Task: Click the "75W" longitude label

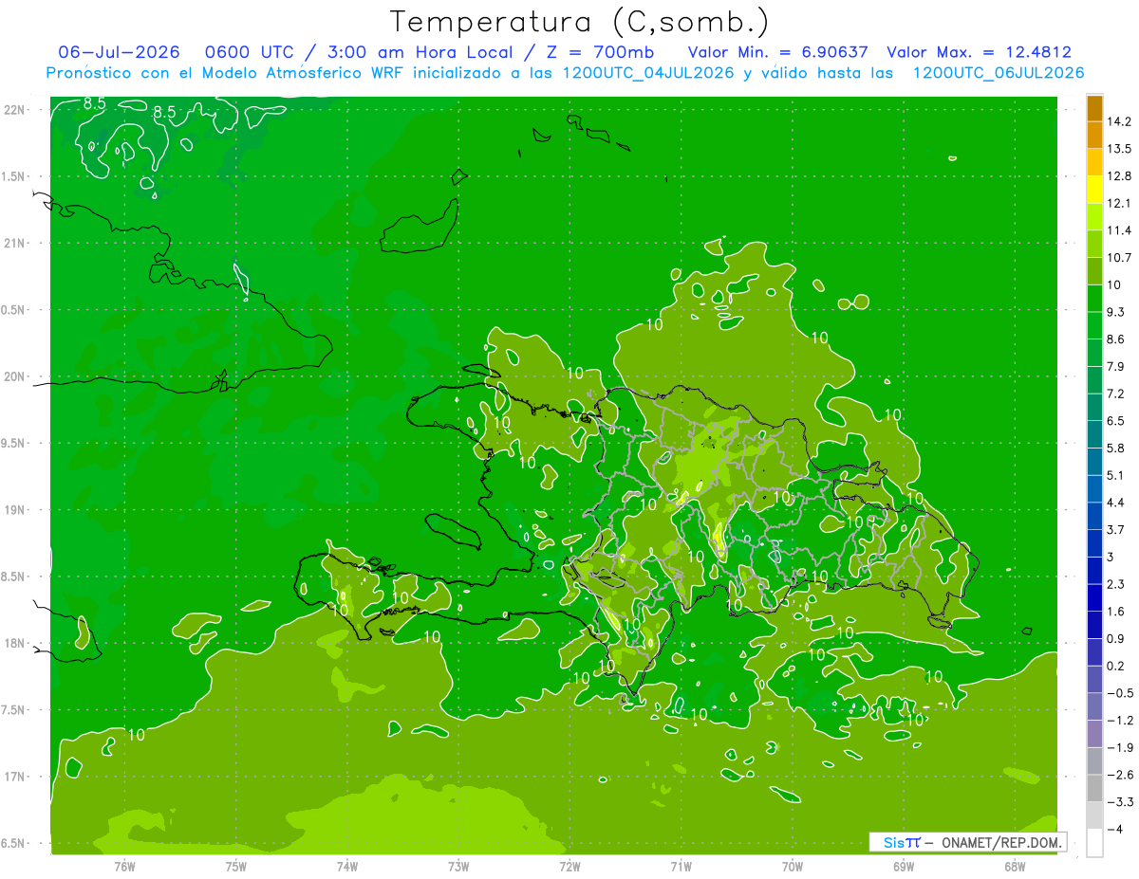Action: pyautogui.click(x=235, y=866)
